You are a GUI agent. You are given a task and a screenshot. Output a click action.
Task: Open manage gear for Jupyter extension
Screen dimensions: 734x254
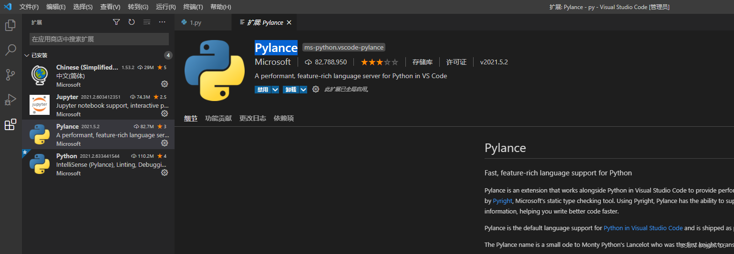pyautogui.click(x=165, y=113)
